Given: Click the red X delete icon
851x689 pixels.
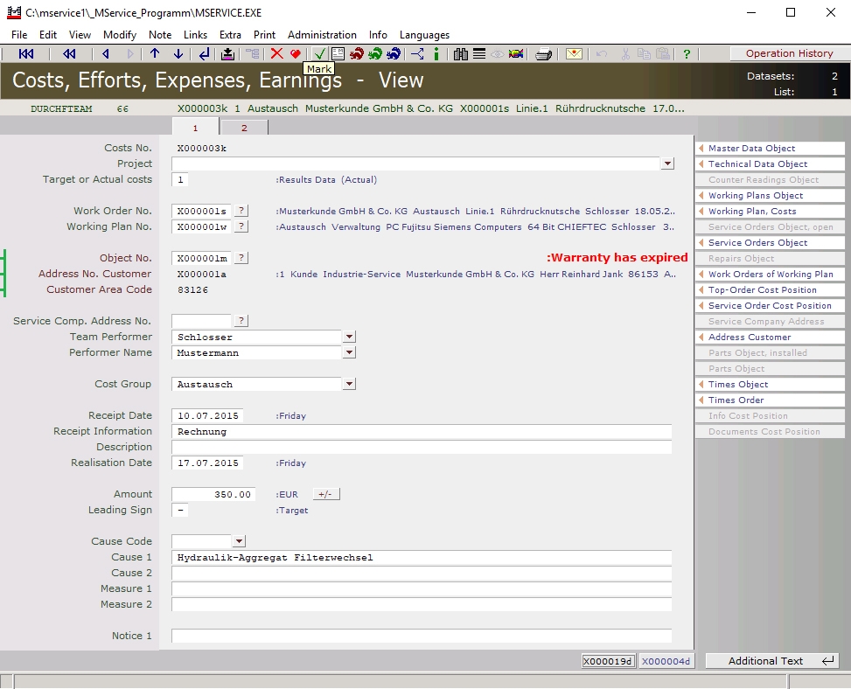Looking at the screenshot, I should pyautogui.click(x=276, y=54).
